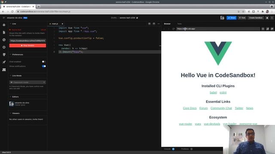This screenshot has width=275, height=154.
Task: Open the babel link
Action: pos(213,92)
